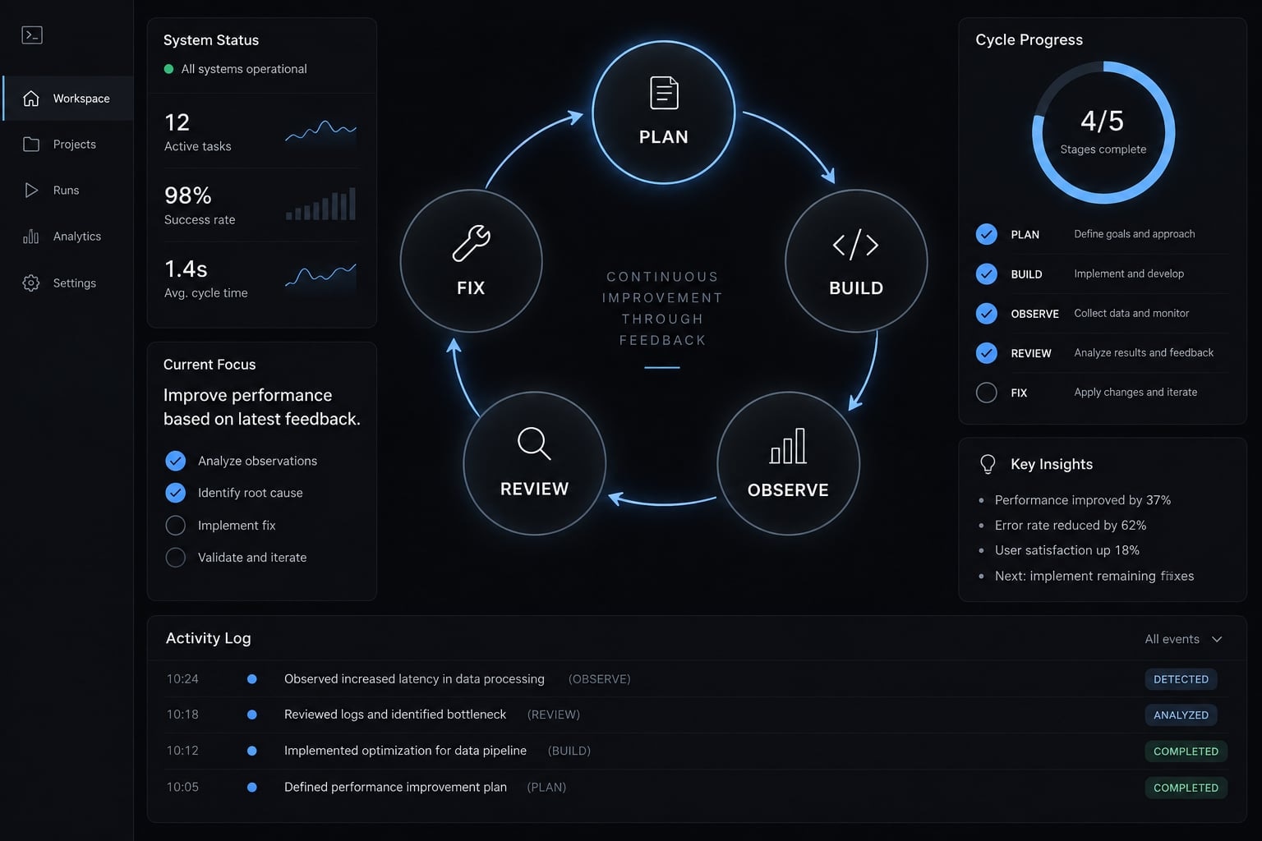This screenshot has height=841, width=1262.
Task: Click the magnifier icon in REVIEW node
Action: click(x=534, y=443)
